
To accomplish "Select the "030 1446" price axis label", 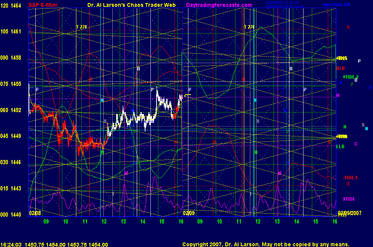I will point(11,162).
